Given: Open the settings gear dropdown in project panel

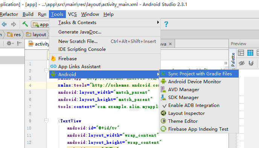Looking at the screenshot, I should click(x=10, y=43).
